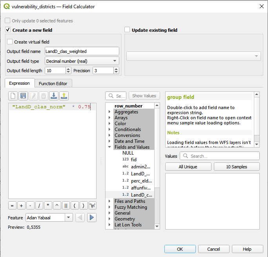Insert the string concatenation || operator
This screenshot has width=268, height=257.
click(66, 205)
